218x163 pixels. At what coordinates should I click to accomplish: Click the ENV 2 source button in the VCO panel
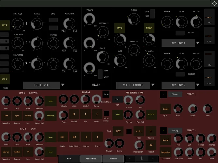tap(5, 25)
